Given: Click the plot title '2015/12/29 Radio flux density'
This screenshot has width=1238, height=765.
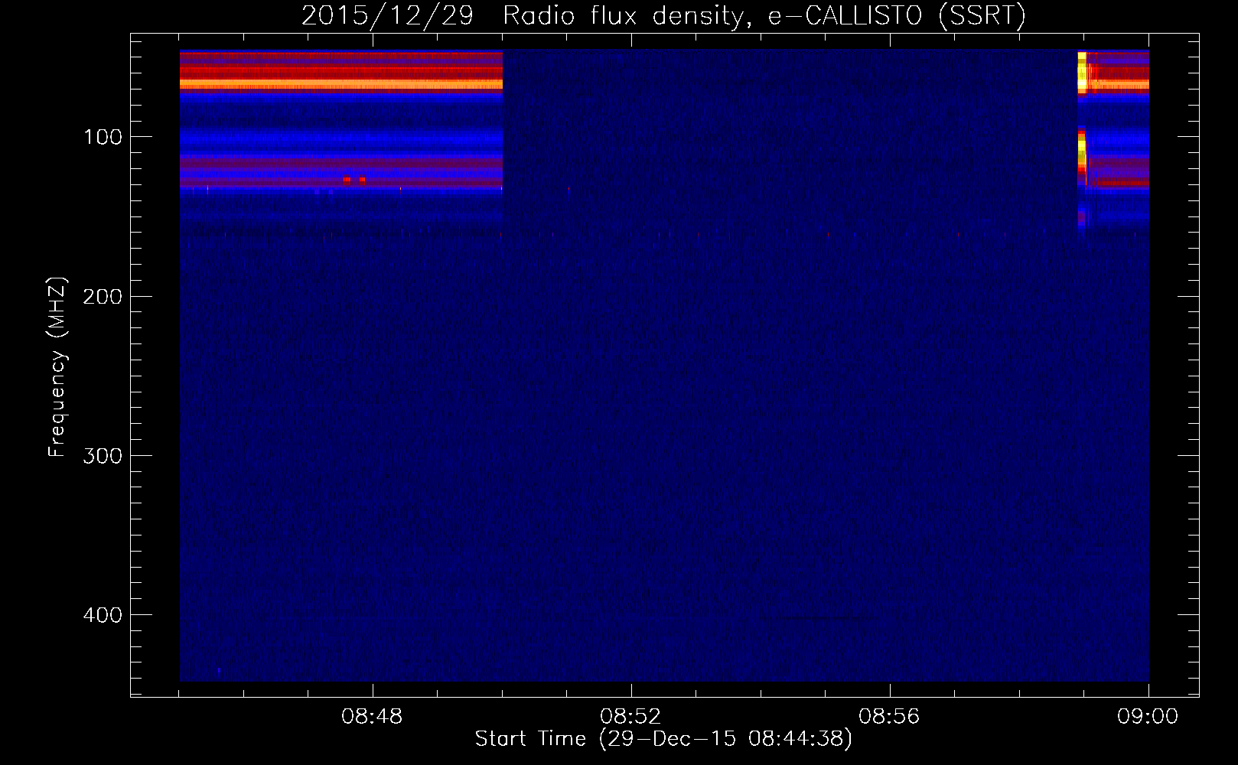Looking at the screenshot, I should click(x=663, y=15).
